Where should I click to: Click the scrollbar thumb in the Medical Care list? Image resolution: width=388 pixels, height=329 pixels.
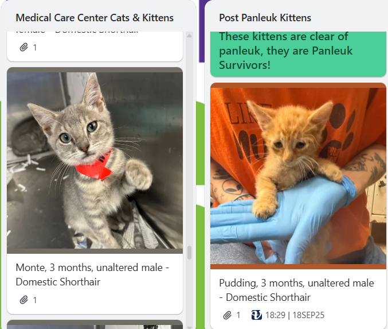coord(189,253)
